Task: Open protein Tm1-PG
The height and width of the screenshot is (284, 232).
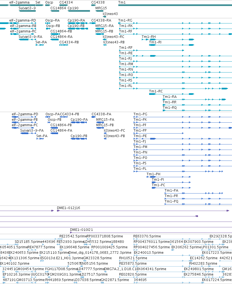Action: tap(140, 114)
